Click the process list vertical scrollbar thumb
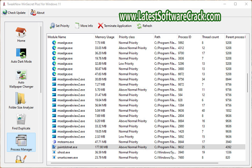252x168 pixels. [x=247, y=83]
